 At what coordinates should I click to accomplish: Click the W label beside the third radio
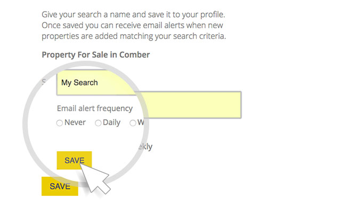pyautogui.click(x=141, y=122)
